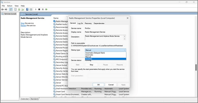This screenshot has width=198, height=103.
Task: Click Restart the service link
Action: (x=23, y=26)
